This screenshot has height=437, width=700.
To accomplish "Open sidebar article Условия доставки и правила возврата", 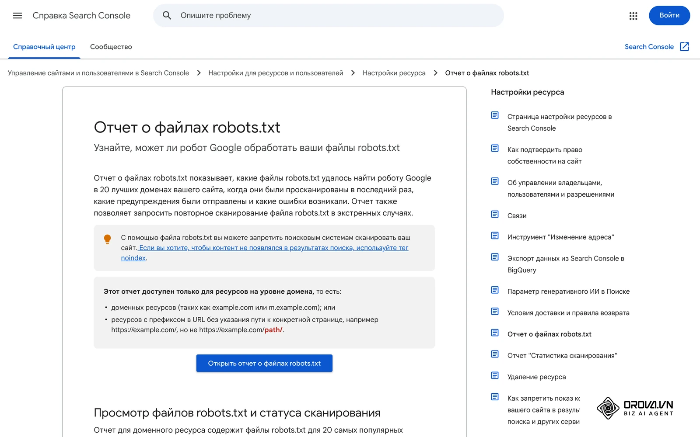I will (x=568, y=313).
